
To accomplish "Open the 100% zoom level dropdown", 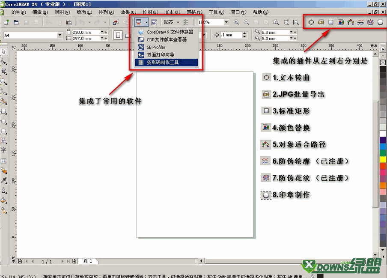I will coord(226,22).
